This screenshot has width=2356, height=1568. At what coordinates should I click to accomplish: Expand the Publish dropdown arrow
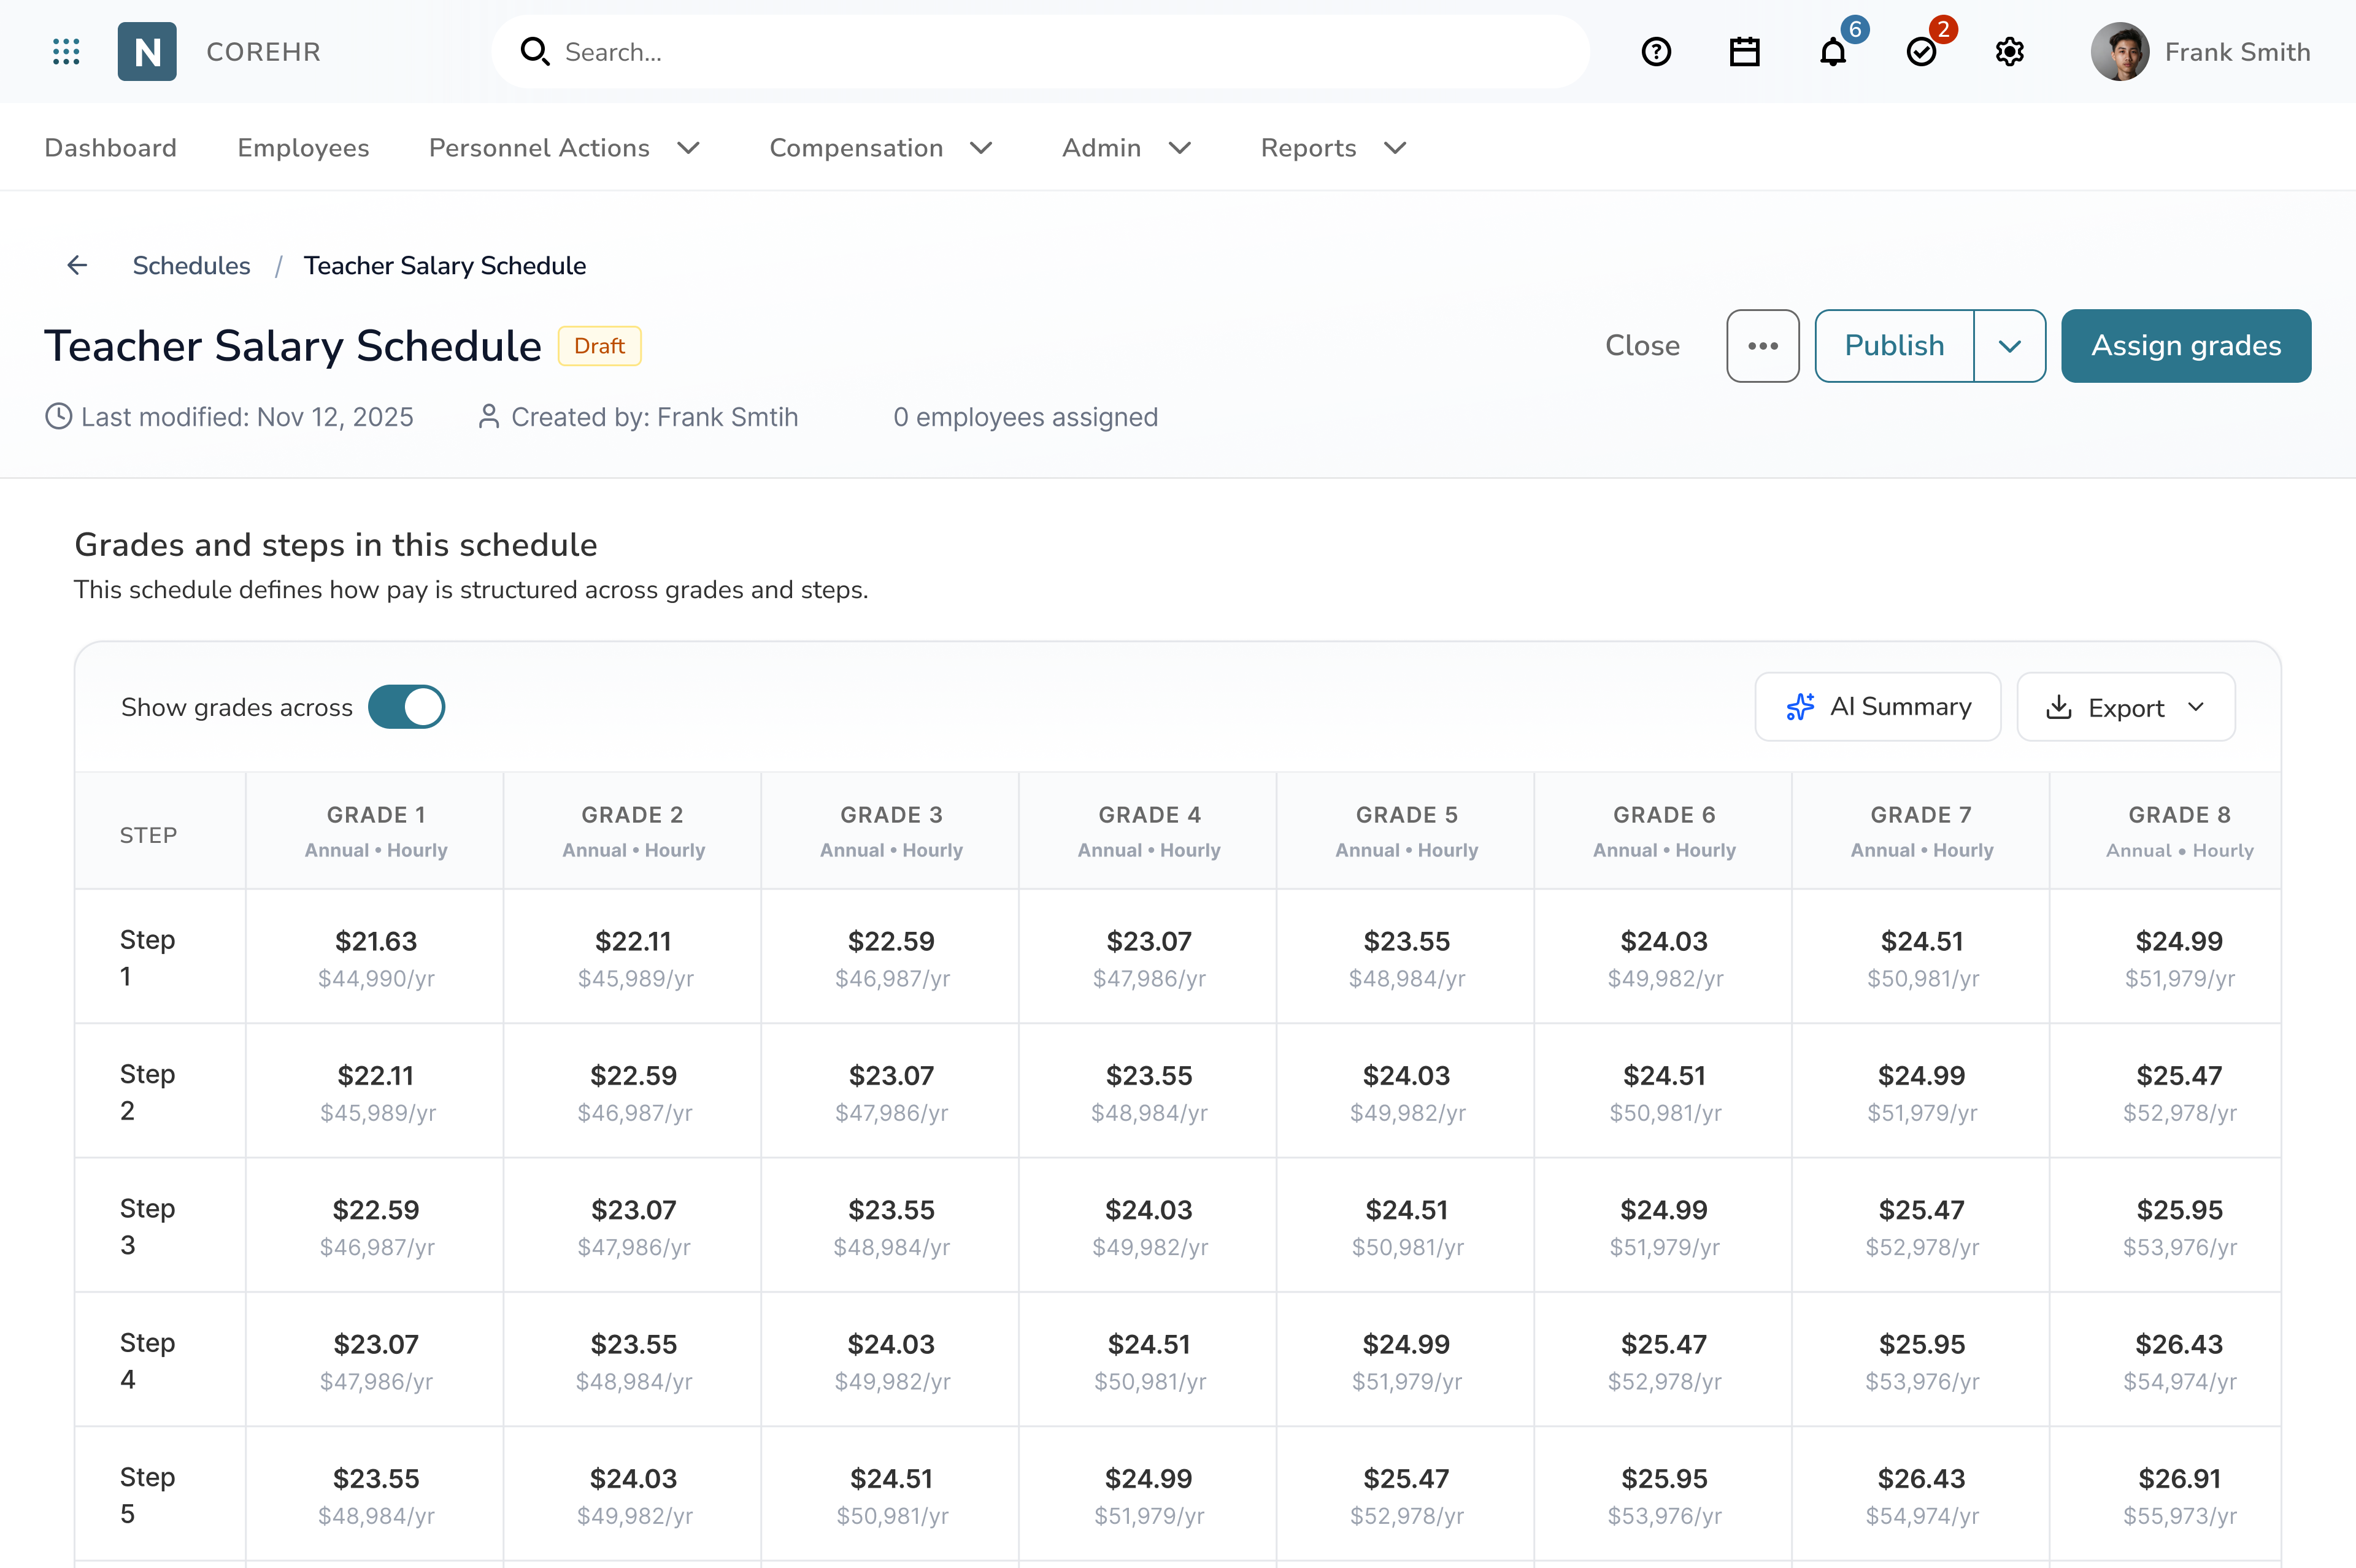(x=2009, y=346)
